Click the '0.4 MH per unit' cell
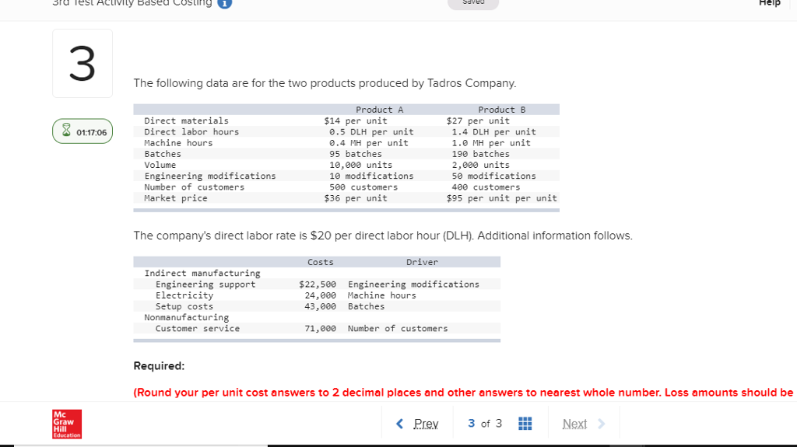 368,143
